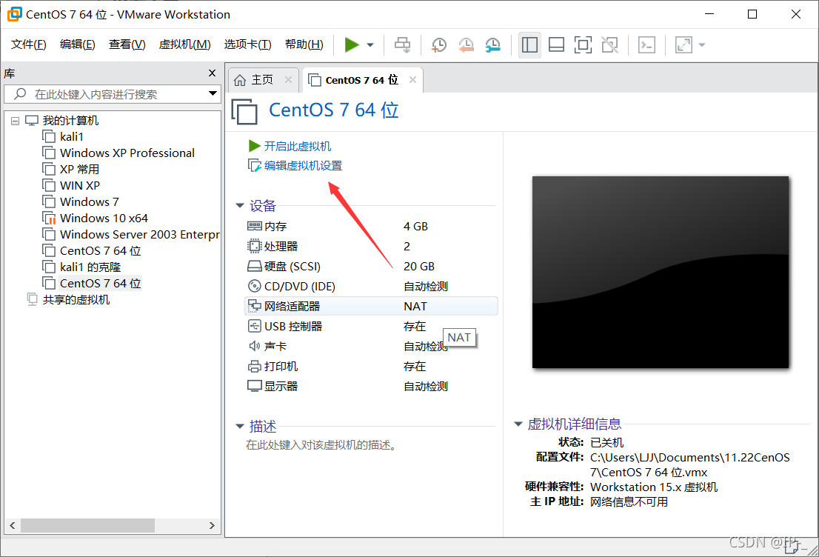819x557 pixels.
Task: Click the CD/DVD (IDE) device row
Action: click(371, 287)
